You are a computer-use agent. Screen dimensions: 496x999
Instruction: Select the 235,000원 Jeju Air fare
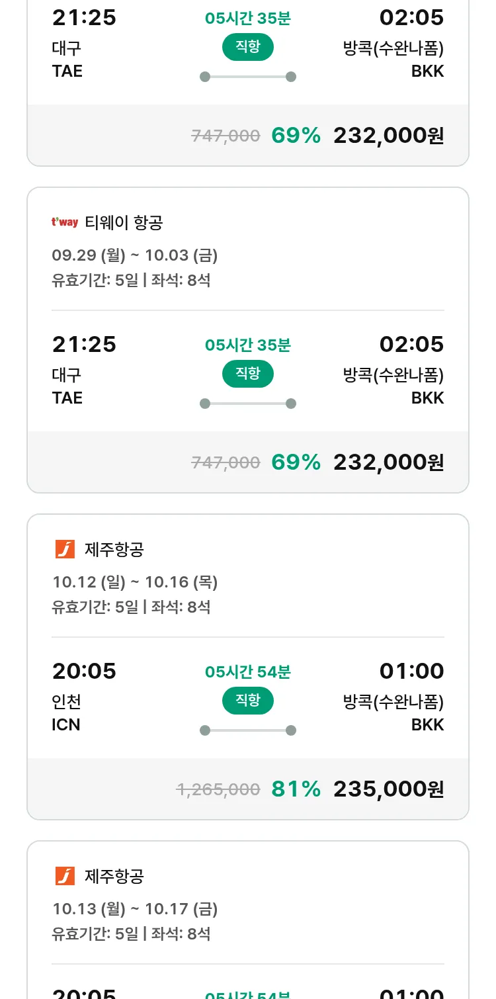388,789
